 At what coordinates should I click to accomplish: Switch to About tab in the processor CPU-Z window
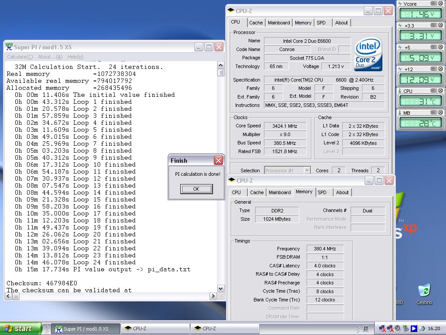[x=341, y=23]
